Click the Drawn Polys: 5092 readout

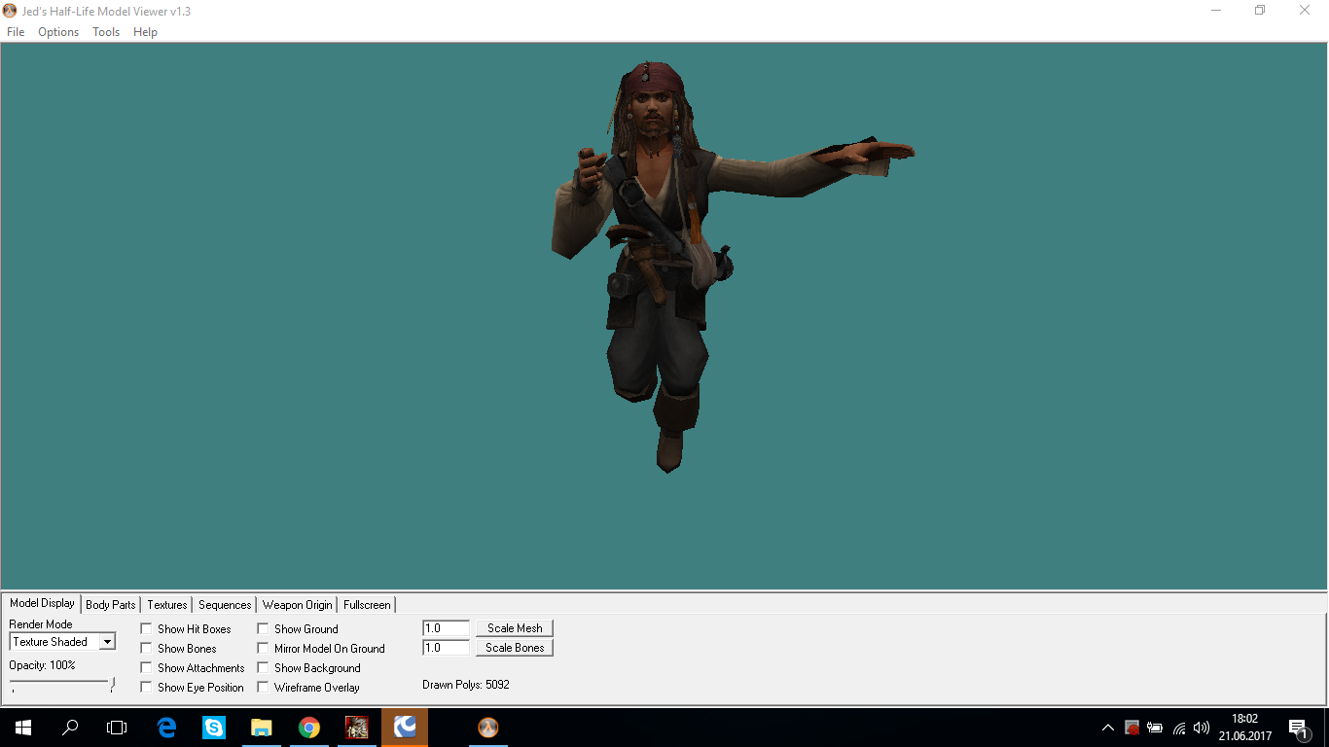click(466, 685)
